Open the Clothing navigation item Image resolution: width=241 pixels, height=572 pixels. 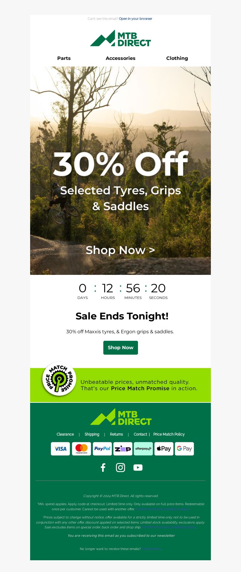(177, 58)
